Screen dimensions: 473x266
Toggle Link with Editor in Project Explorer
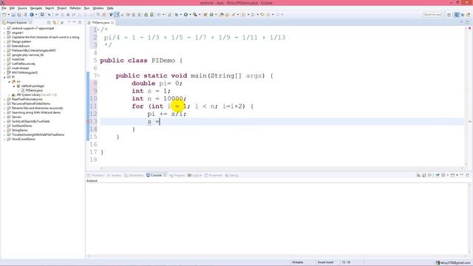(55, 23)
